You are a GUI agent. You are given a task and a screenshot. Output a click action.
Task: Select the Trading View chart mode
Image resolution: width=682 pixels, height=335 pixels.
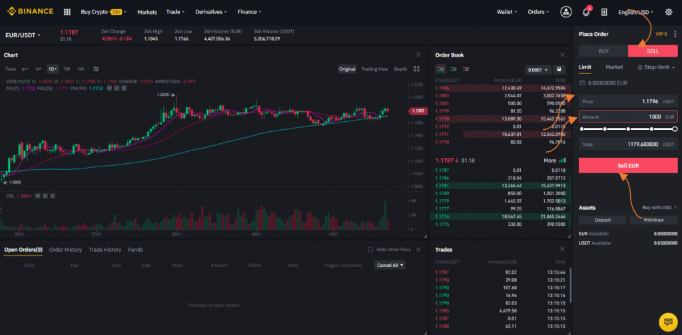pos(374,69)
